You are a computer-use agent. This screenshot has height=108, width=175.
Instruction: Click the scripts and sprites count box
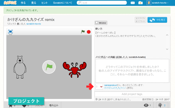tap(141, 20)
